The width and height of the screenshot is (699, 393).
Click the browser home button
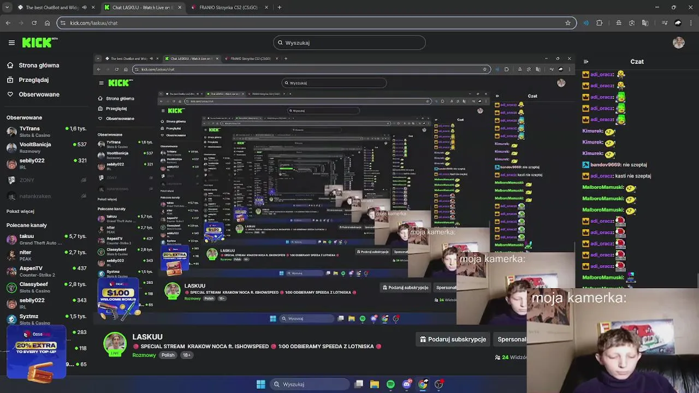click(x=48, y=23)
